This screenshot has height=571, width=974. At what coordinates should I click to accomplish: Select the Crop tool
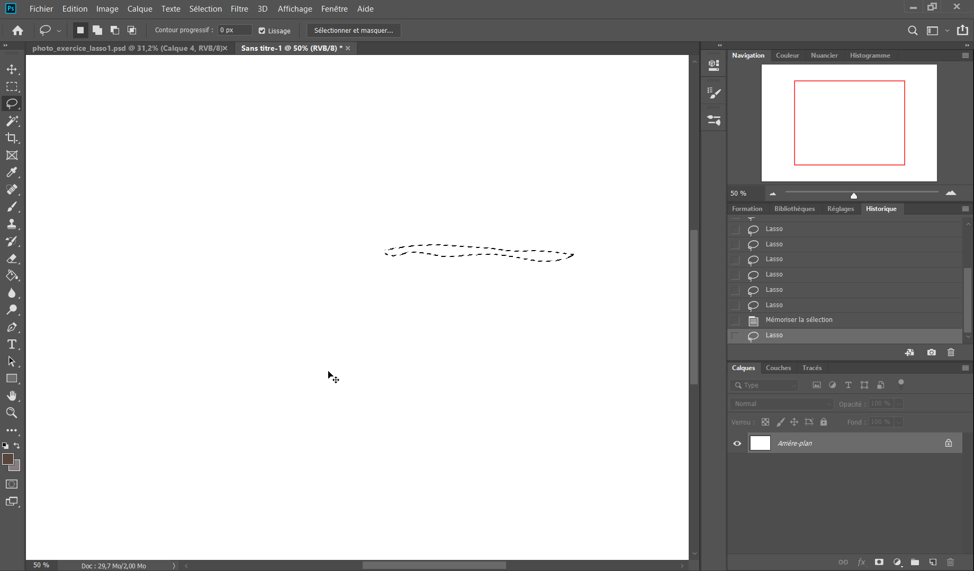click(x=12, y=138)
